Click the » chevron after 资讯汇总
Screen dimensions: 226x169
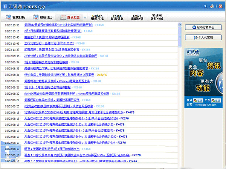[x=85, y=17]
